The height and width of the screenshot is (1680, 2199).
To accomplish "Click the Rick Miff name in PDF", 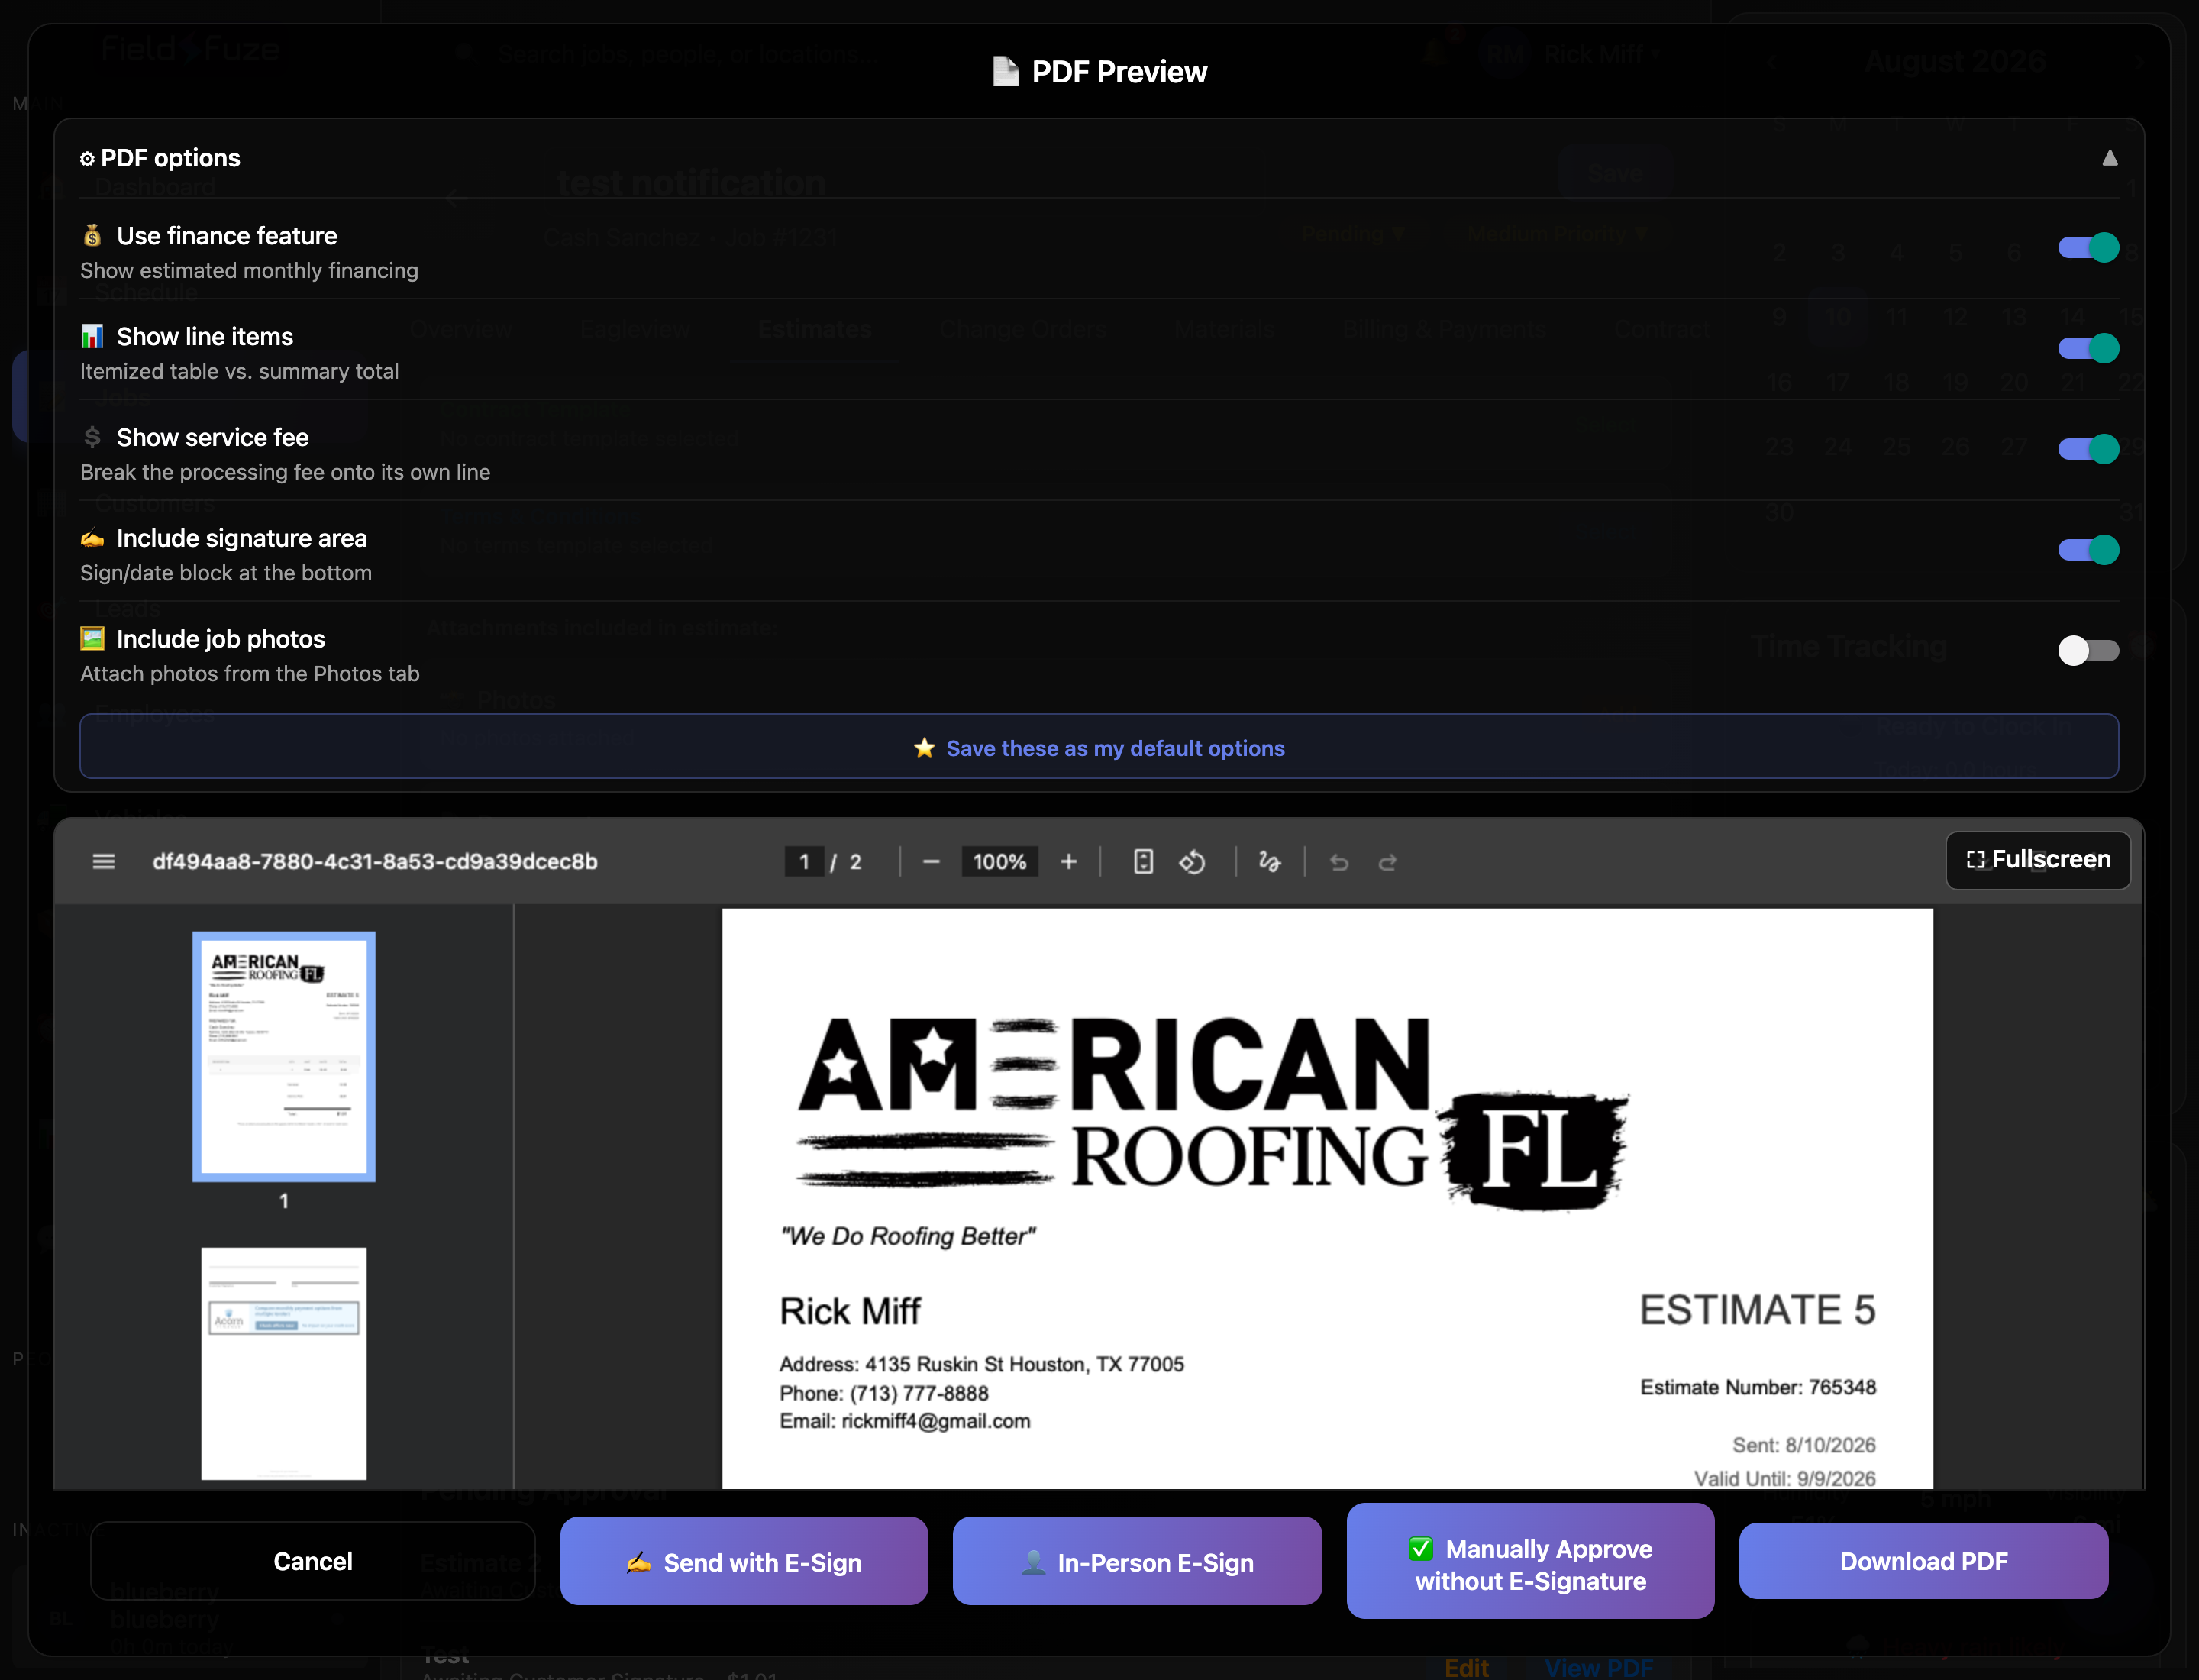I will point(850,1311).
